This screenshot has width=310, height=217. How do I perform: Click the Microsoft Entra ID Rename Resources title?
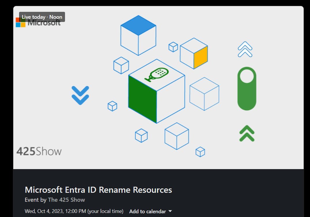point(98,190)
